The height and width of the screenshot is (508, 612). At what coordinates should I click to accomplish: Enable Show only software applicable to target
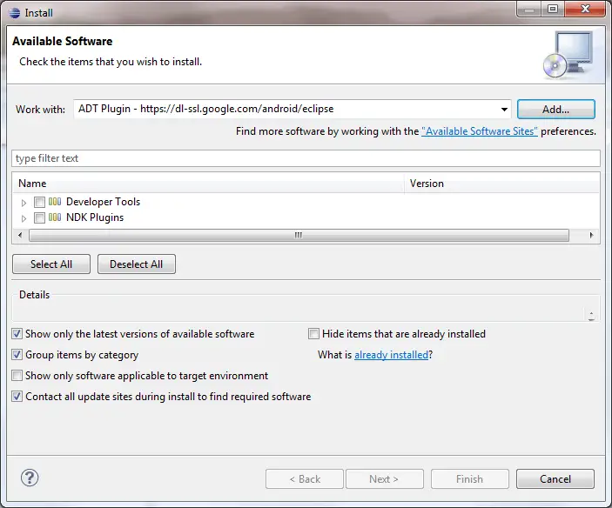point(17,376)
